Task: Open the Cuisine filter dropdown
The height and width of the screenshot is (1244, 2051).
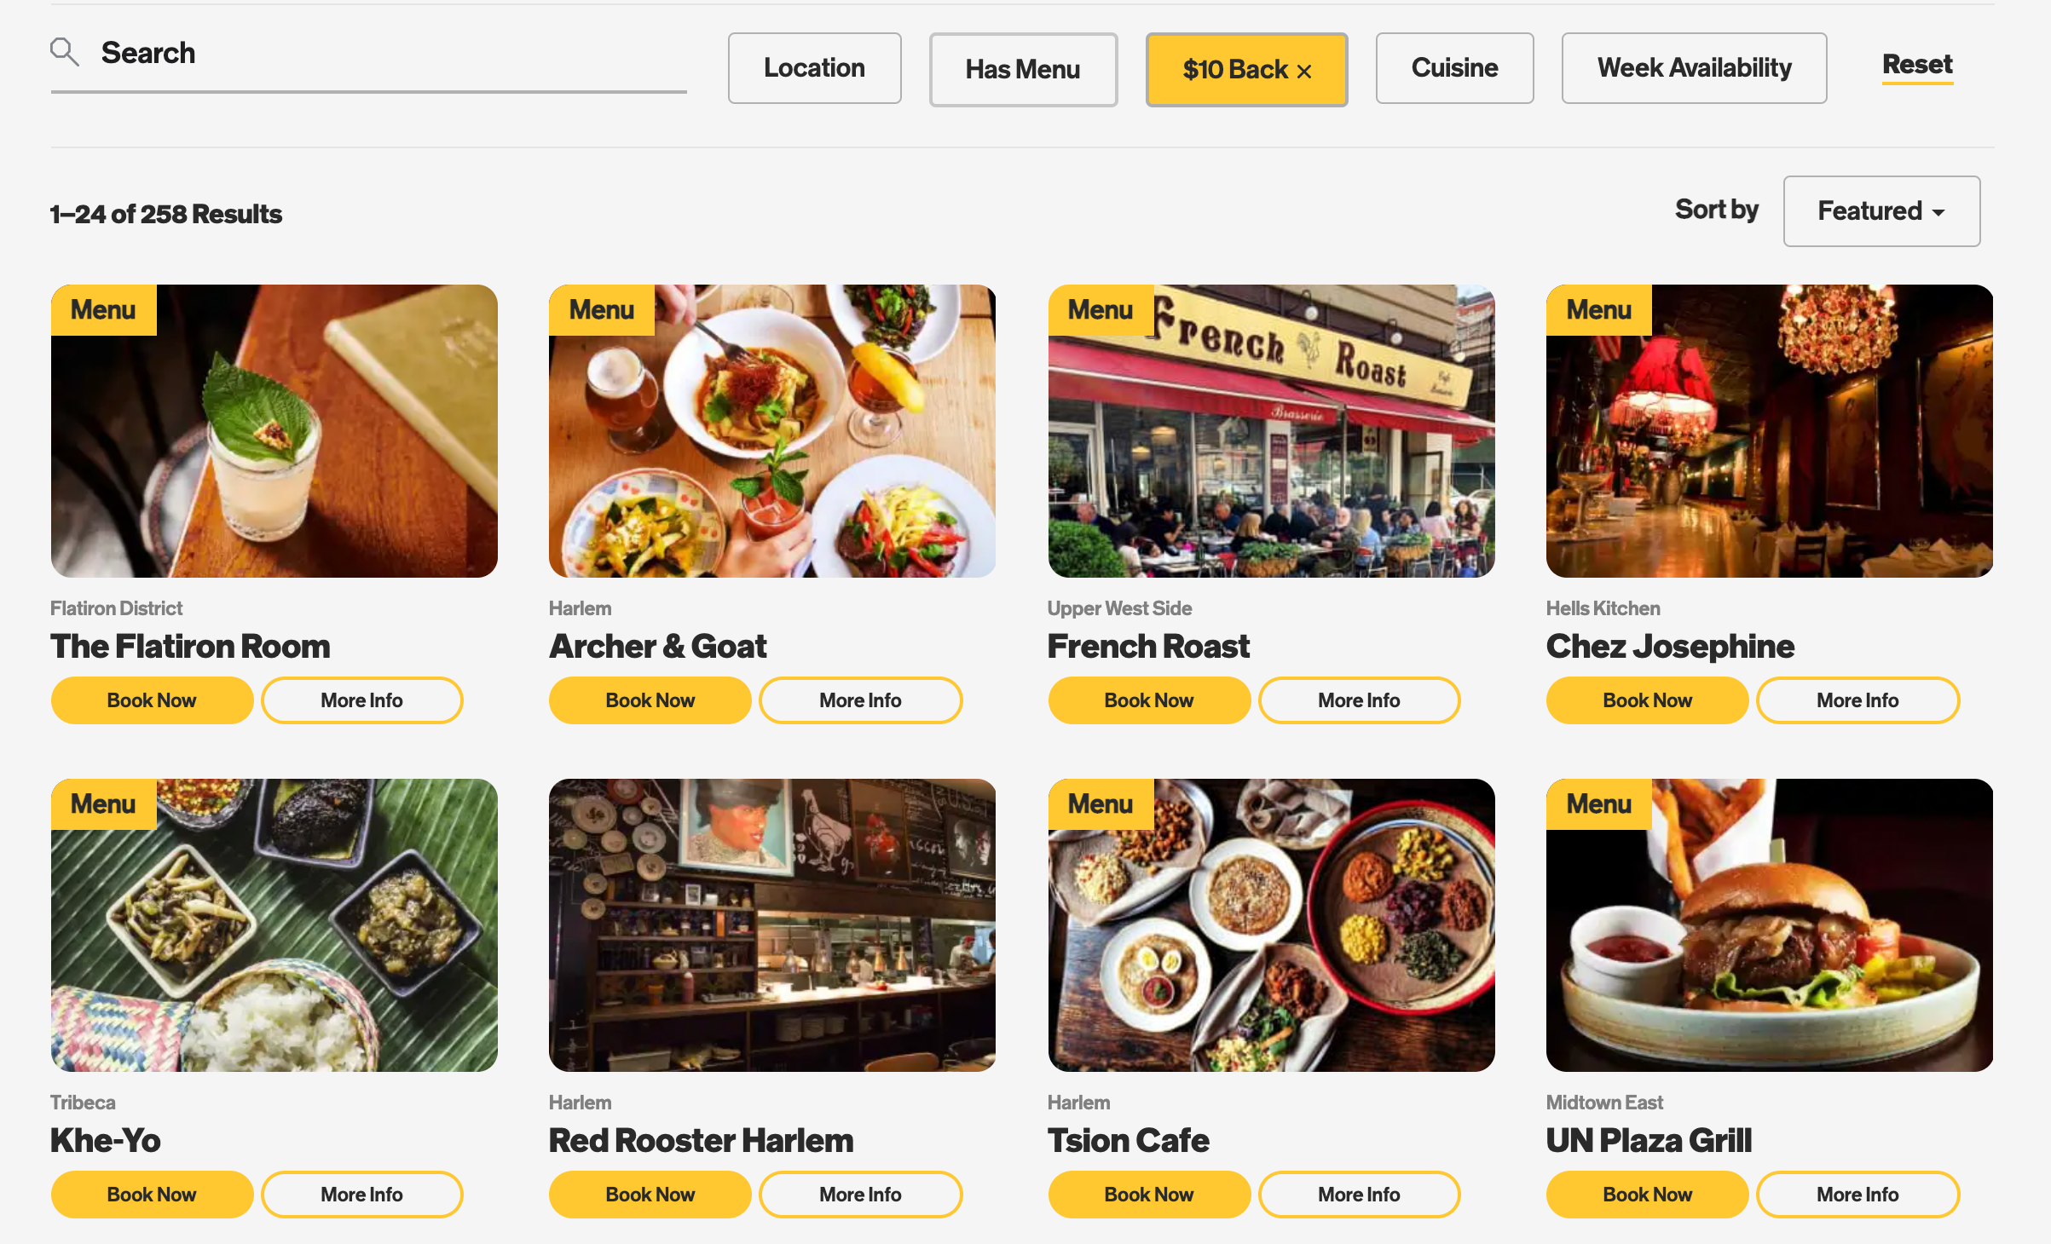Action: (1454, 68)
